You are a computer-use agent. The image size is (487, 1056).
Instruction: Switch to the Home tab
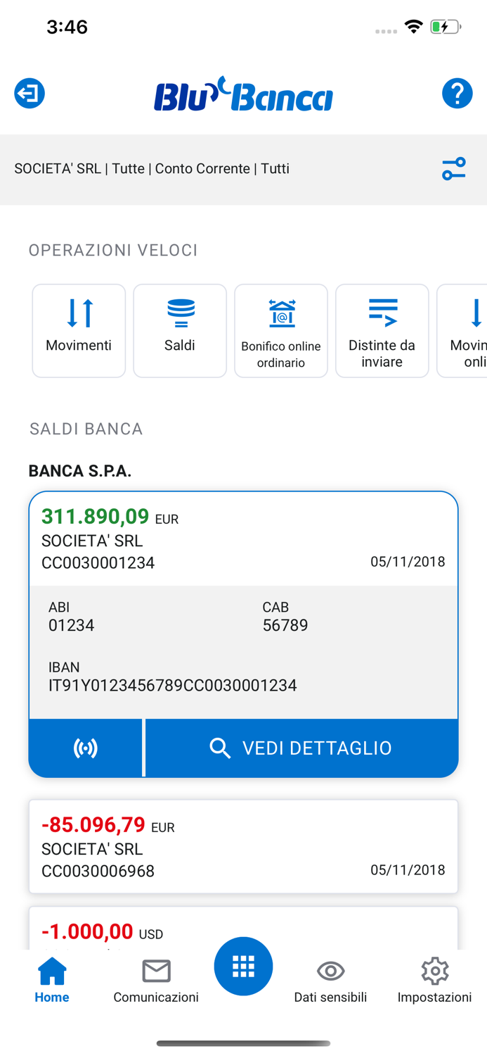51,979
